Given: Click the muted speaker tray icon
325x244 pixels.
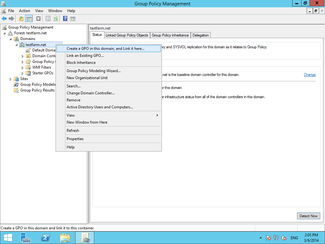Looking at the screenshot, I should point(283,238).
